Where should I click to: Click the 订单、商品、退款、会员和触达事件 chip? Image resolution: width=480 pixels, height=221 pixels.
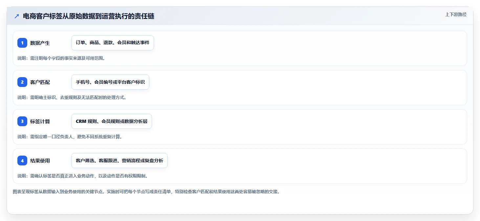[x=113, y=43]
